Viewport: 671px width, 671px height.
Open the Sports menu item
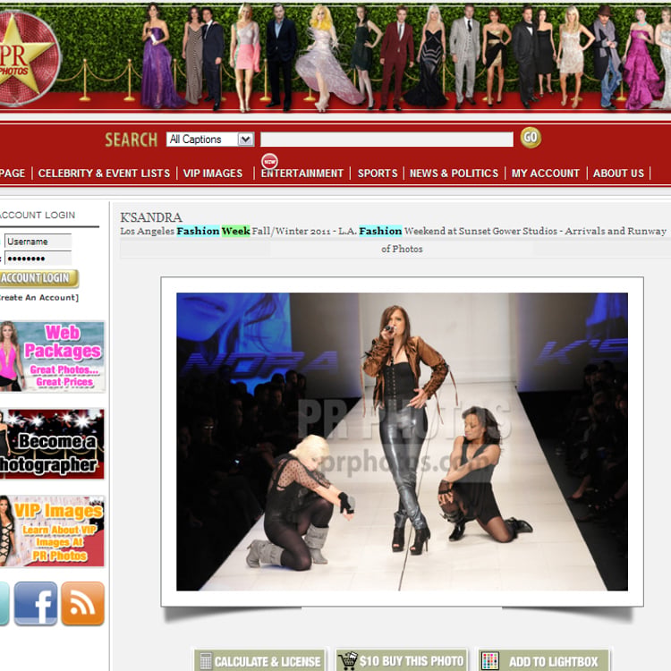(x=378, y=174)
